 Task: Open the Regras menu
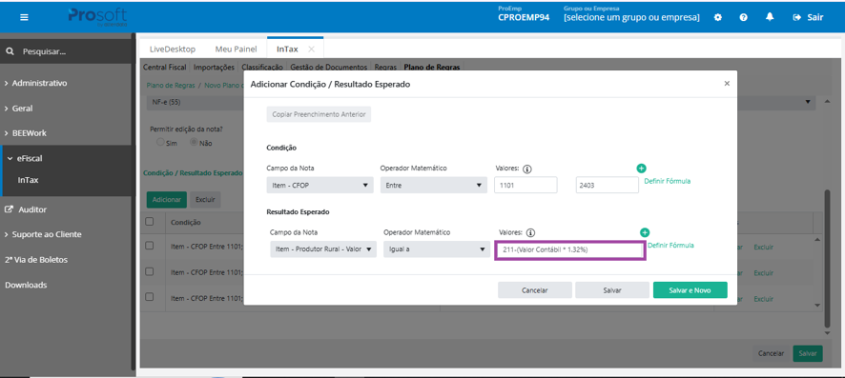pos(385,68)
